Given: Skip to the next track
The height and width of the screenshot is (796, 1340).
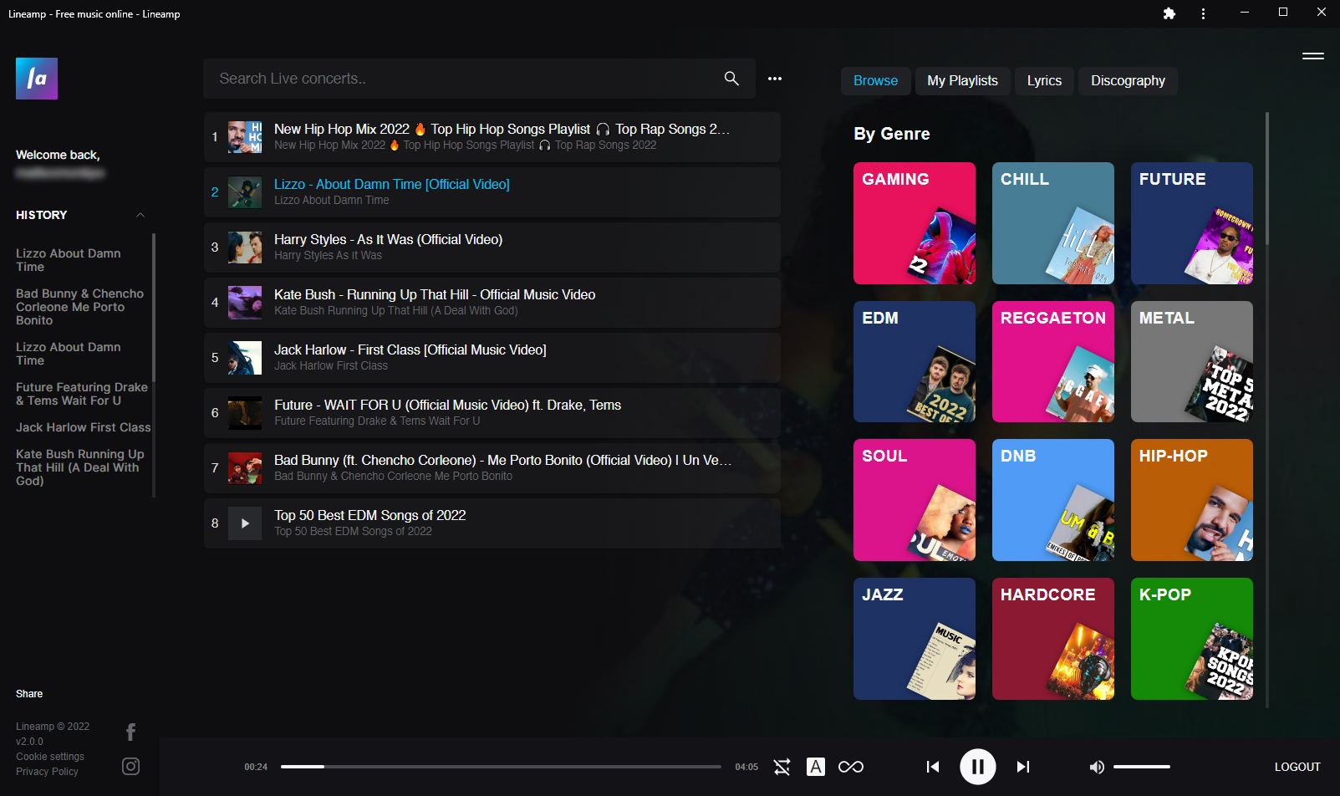Looking at the screenshot, I should point(1022,767).
